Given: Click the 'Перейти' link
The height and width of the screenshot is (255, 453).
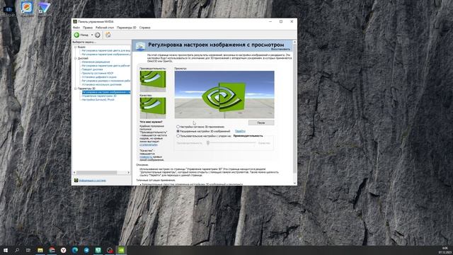Looking at the screenshot, I should coord(240,131).
